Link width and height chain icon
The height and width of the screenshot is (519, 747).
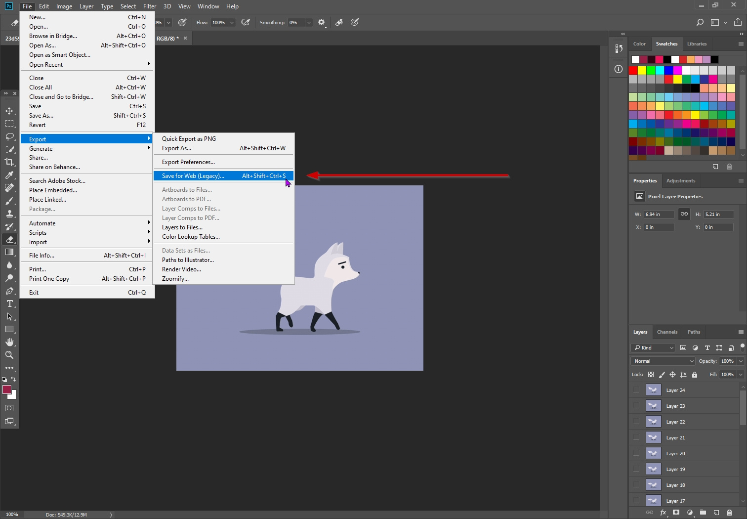684,214
